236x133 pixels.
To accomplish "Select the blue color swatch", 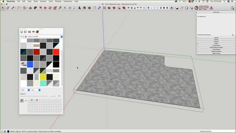I will point(30,64).
